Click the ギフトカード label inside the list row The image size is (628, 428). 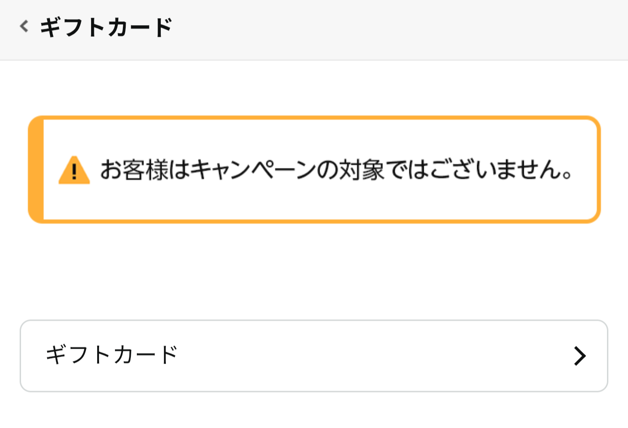coord(111,355)
